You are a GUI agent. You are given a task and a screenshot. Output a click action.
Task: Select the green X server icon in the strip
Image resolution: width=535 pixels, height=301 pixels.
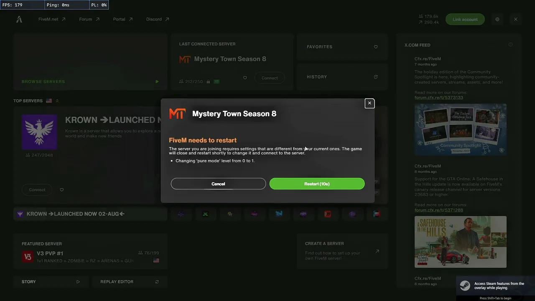(206, 214)
